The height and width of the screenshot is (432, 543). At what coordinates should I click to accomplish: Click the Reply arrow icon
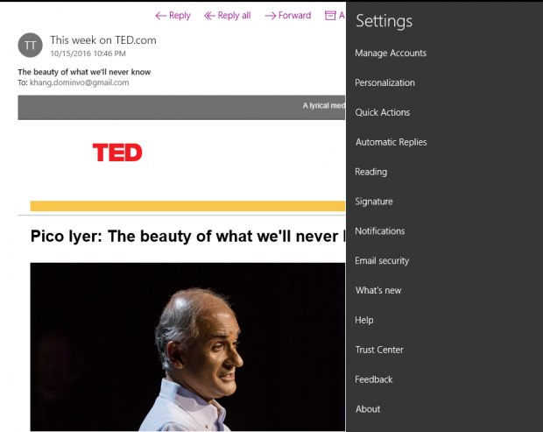point(160,16)
